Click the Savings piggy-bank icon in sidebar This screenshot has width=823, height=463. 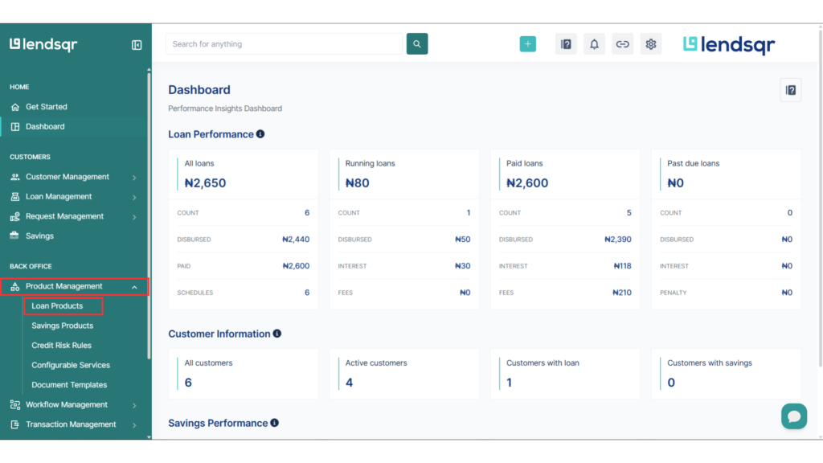click(17, 236)
